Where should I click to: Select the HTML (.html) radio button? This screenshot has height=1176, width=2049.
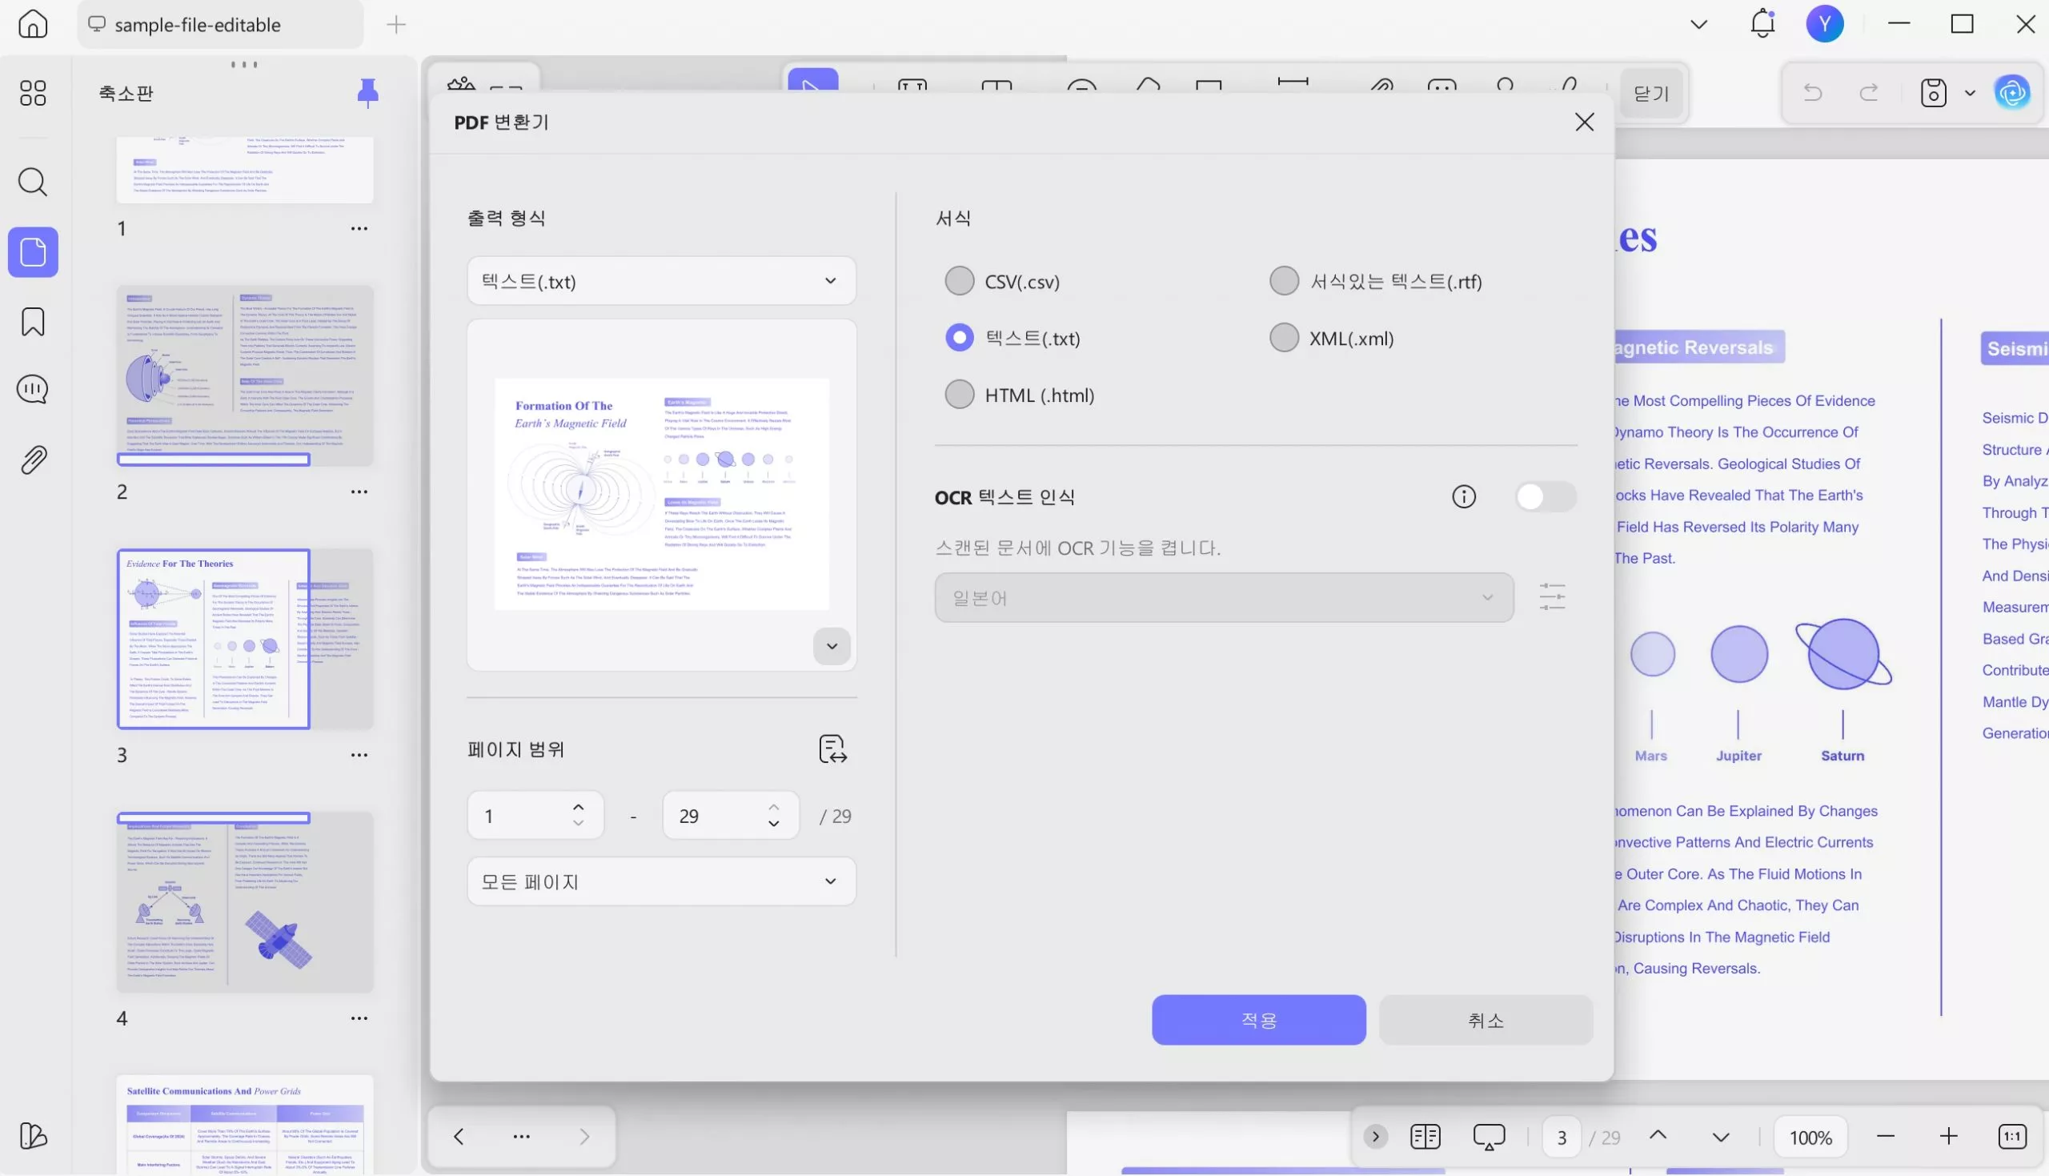pos(959,395)
